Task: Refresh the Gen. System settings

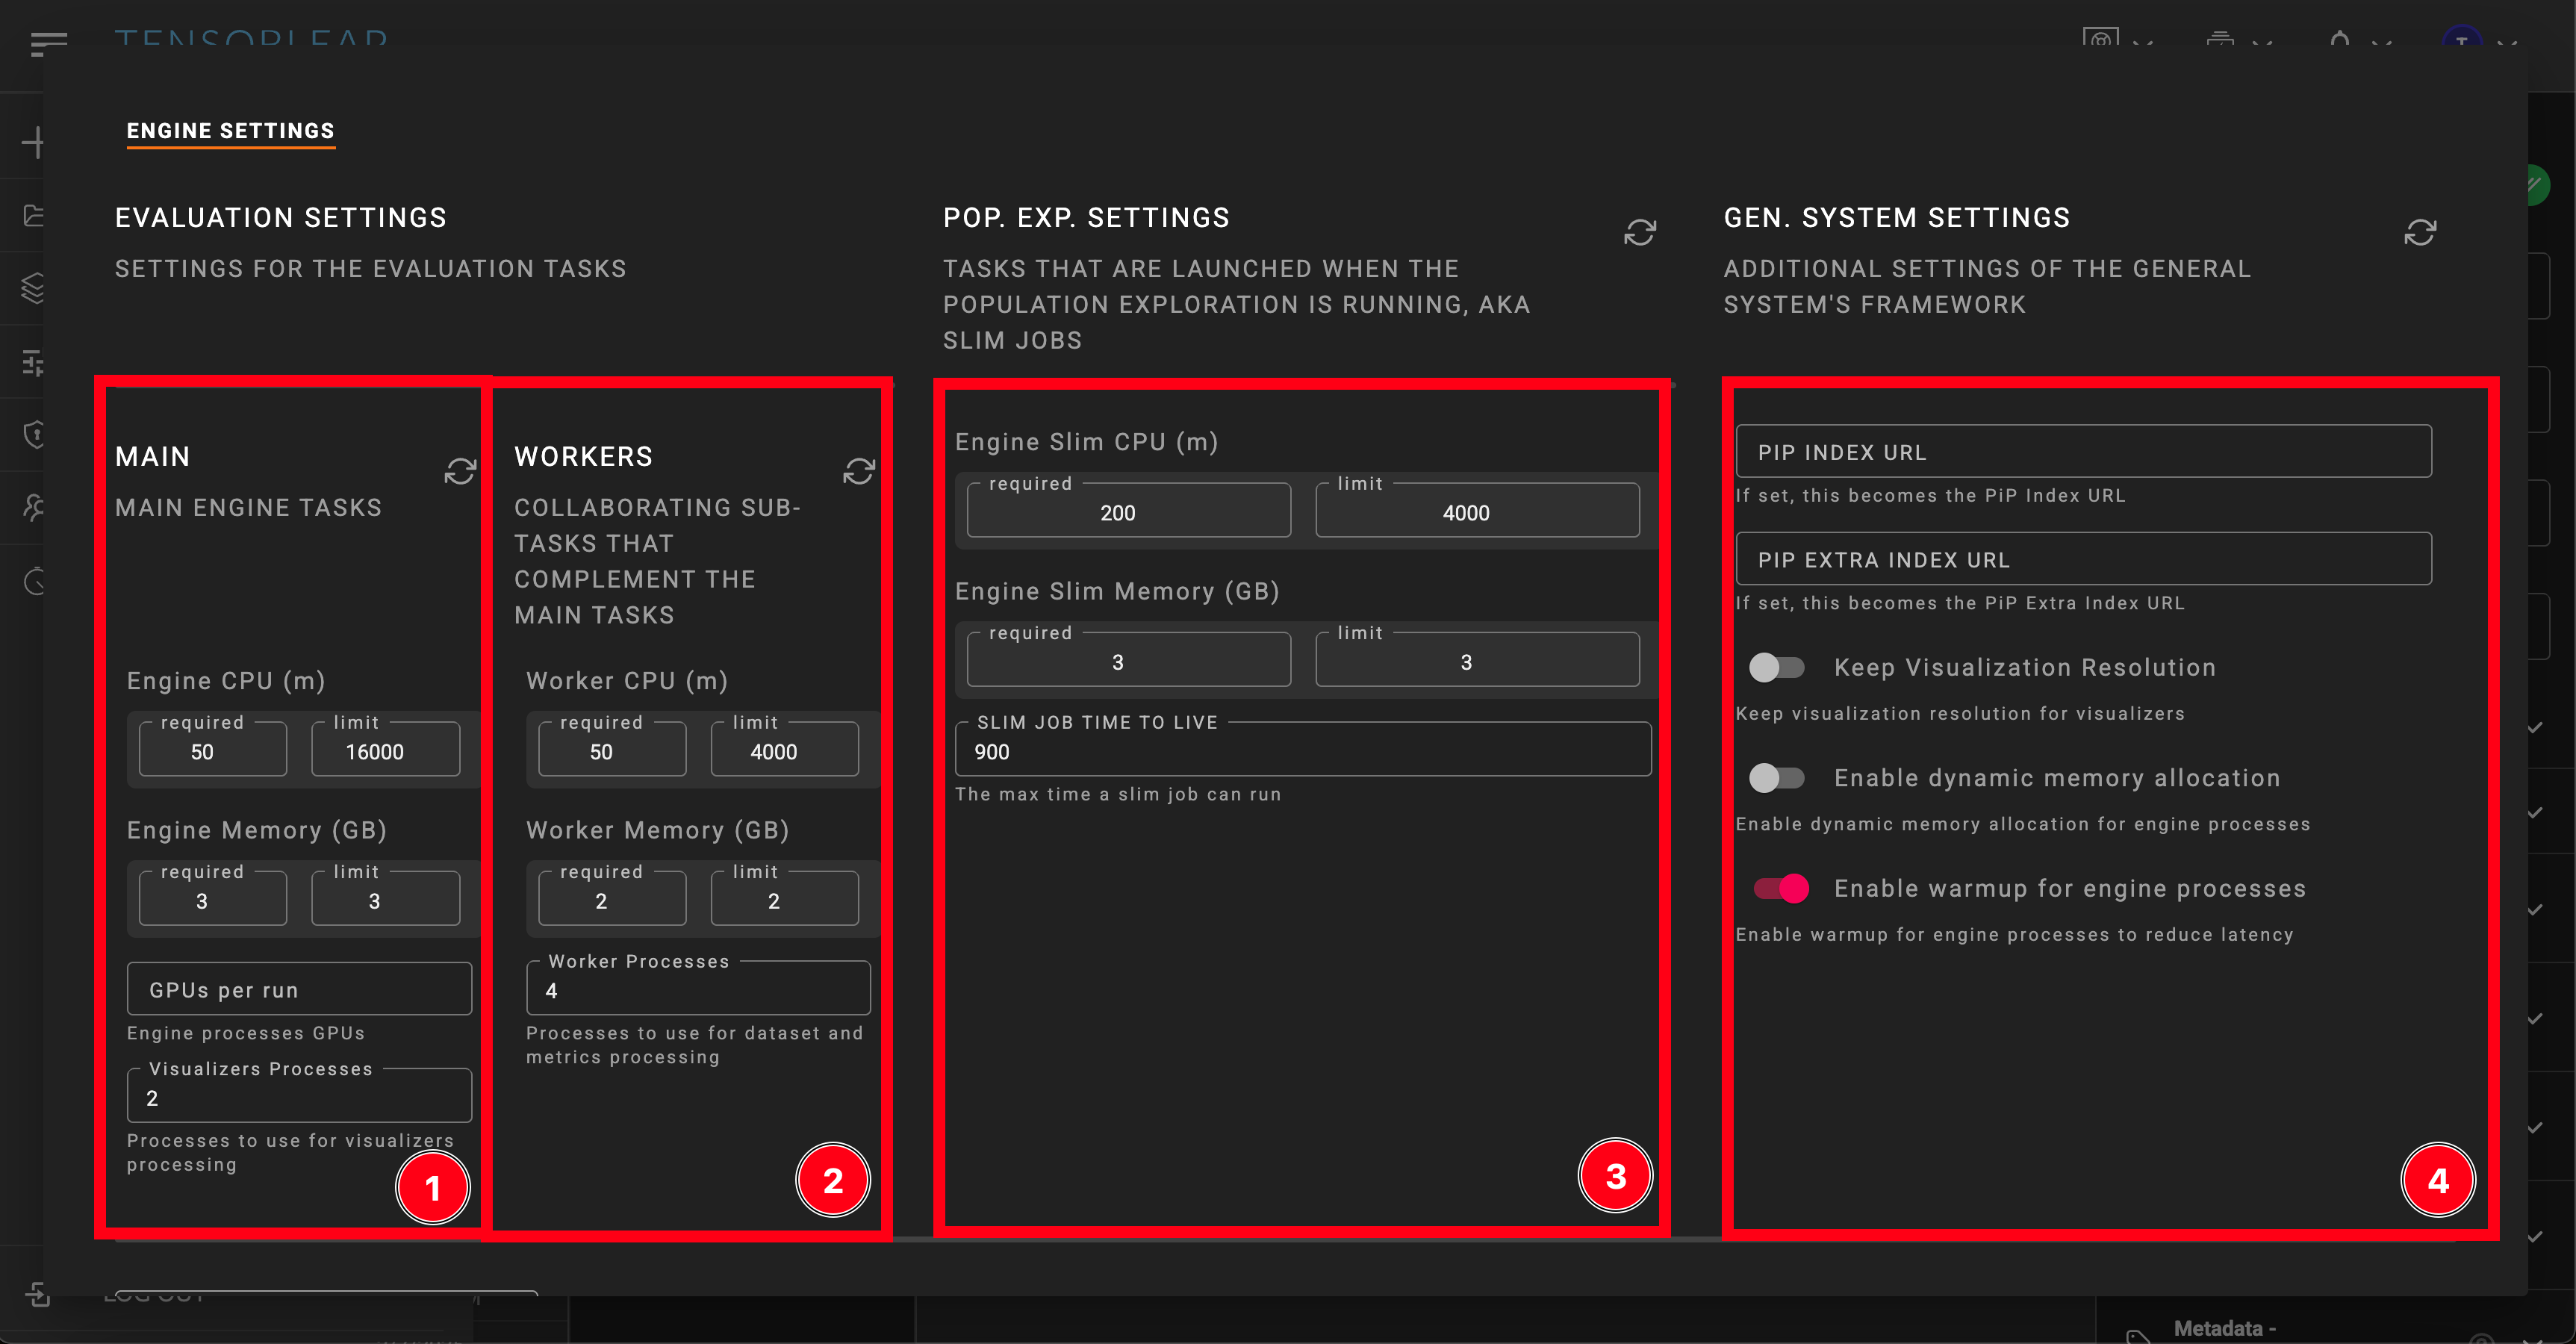Action: [2419, 232]
